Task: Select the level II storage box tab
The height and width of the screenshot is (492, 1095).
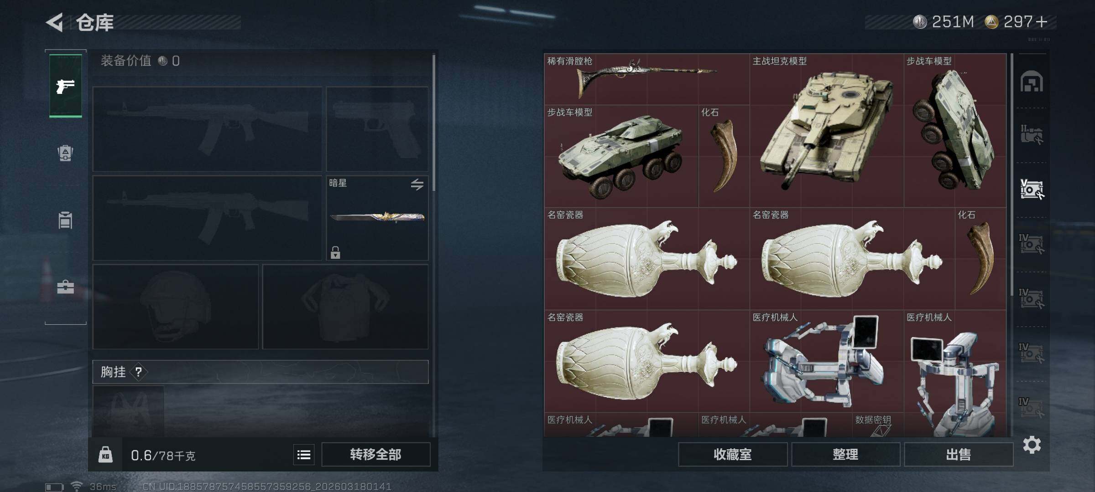Action: (1032, 135)
